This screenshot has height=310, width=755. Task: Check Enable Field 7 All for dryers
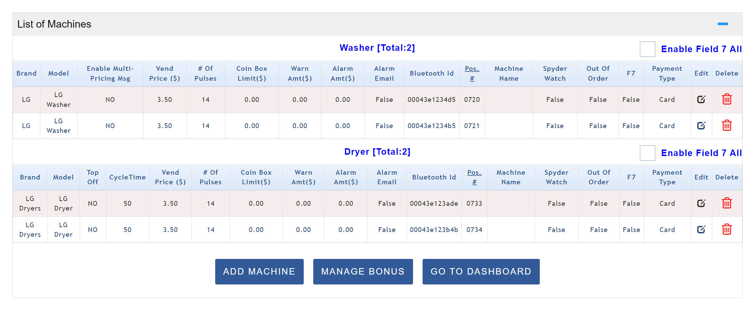(647, 153)
